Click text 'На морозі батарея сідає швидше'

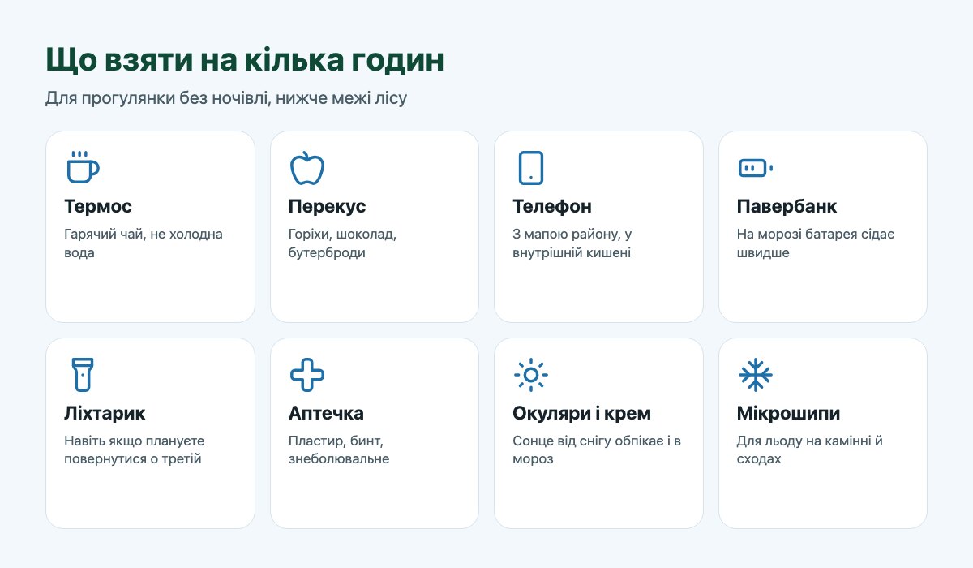[816, 243]
